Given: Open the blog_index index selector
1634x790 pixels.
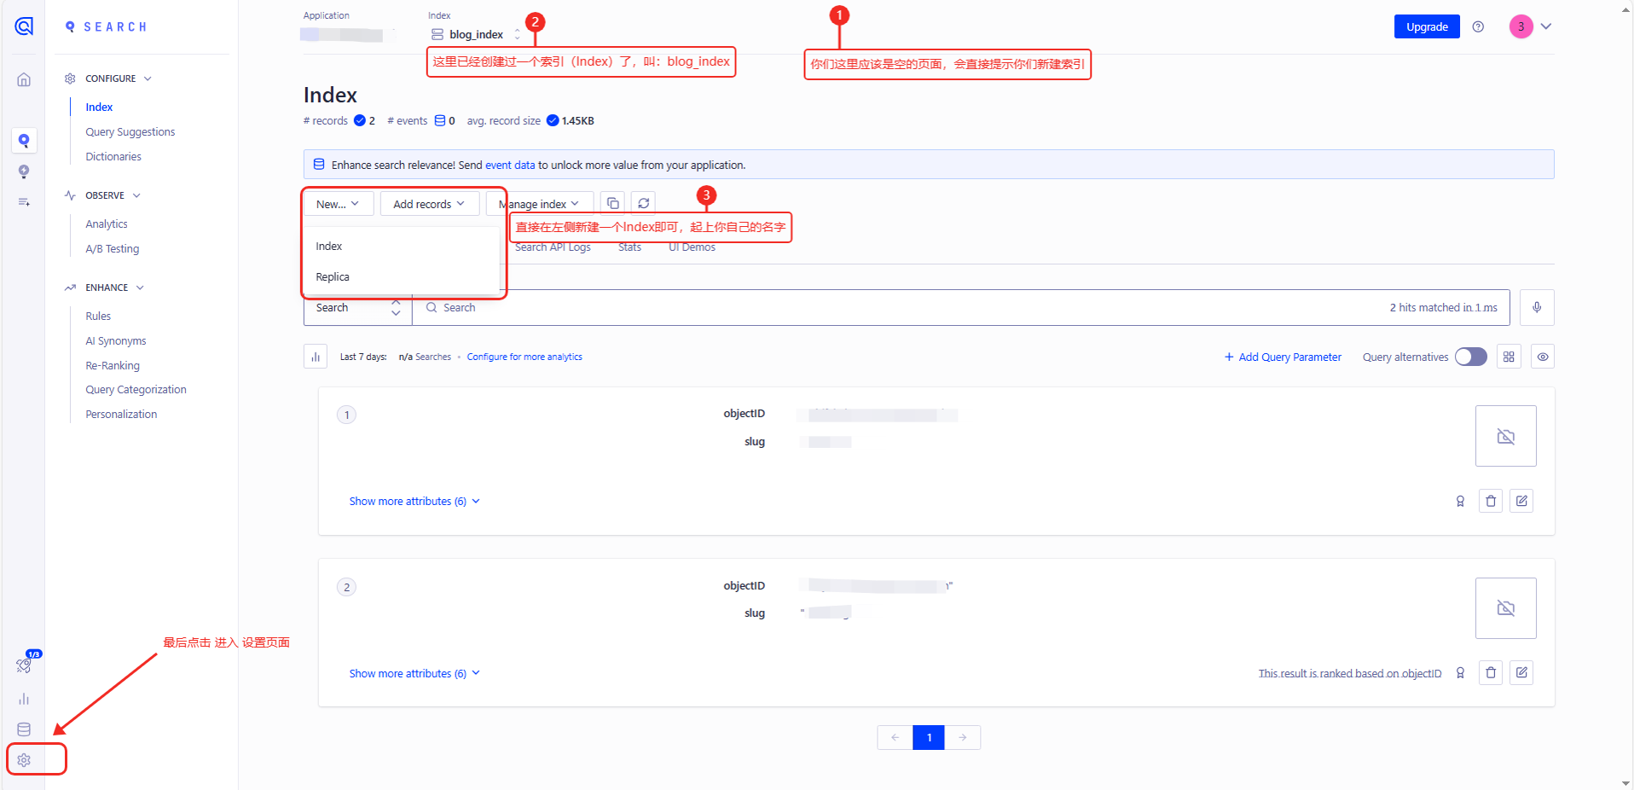Looking at the screenshot, I should coord(476,34).
